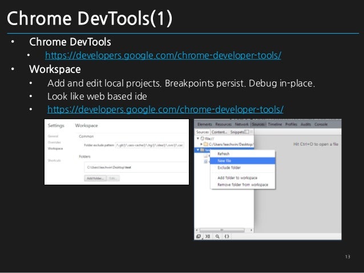The height and width of the screenshot is (273, 364).
Task: Switch to the Profiles panel tab
Action: tap(291, 124)
